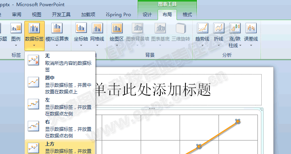Click the 涨/跌柱线 up/down bars icon
This screenshot has height=154, width=291.
235,28
